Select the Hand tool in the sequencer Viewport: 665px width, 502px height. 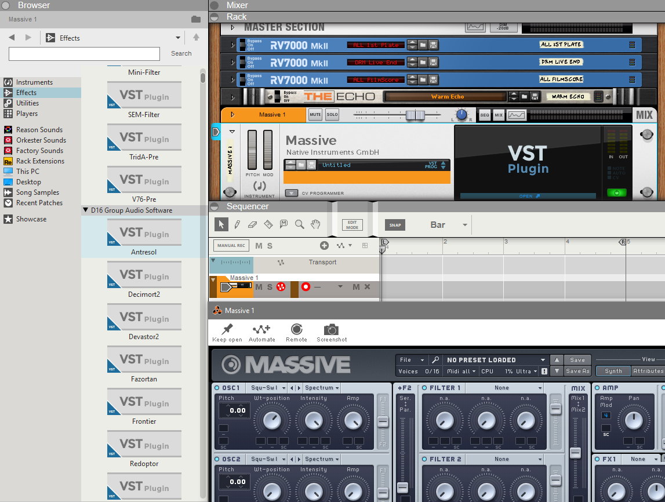[x=315, y=225]
